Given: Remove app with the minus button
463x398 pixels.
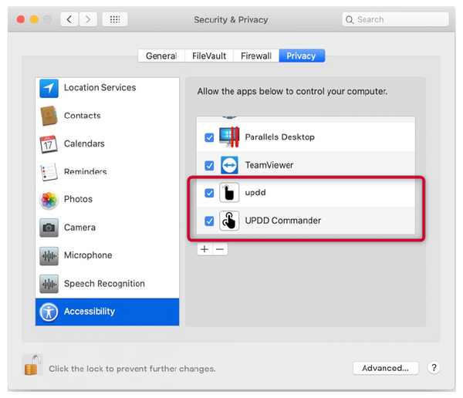Looking at the screenshot, I should (220, 249).
